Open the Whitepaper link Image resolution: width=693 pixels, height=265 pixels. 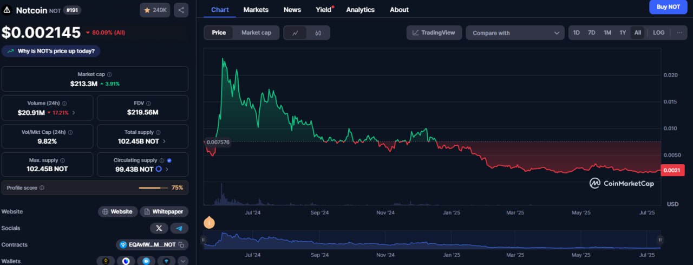point(164,211)
